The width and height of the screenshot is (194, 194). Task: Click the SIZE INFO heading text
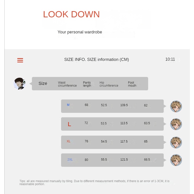pyautogui.click(x=96, y=59)
